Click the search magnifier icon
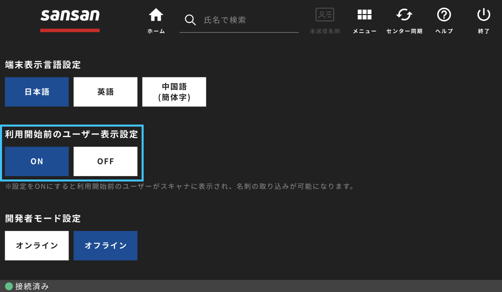 [x=190, y=20]
